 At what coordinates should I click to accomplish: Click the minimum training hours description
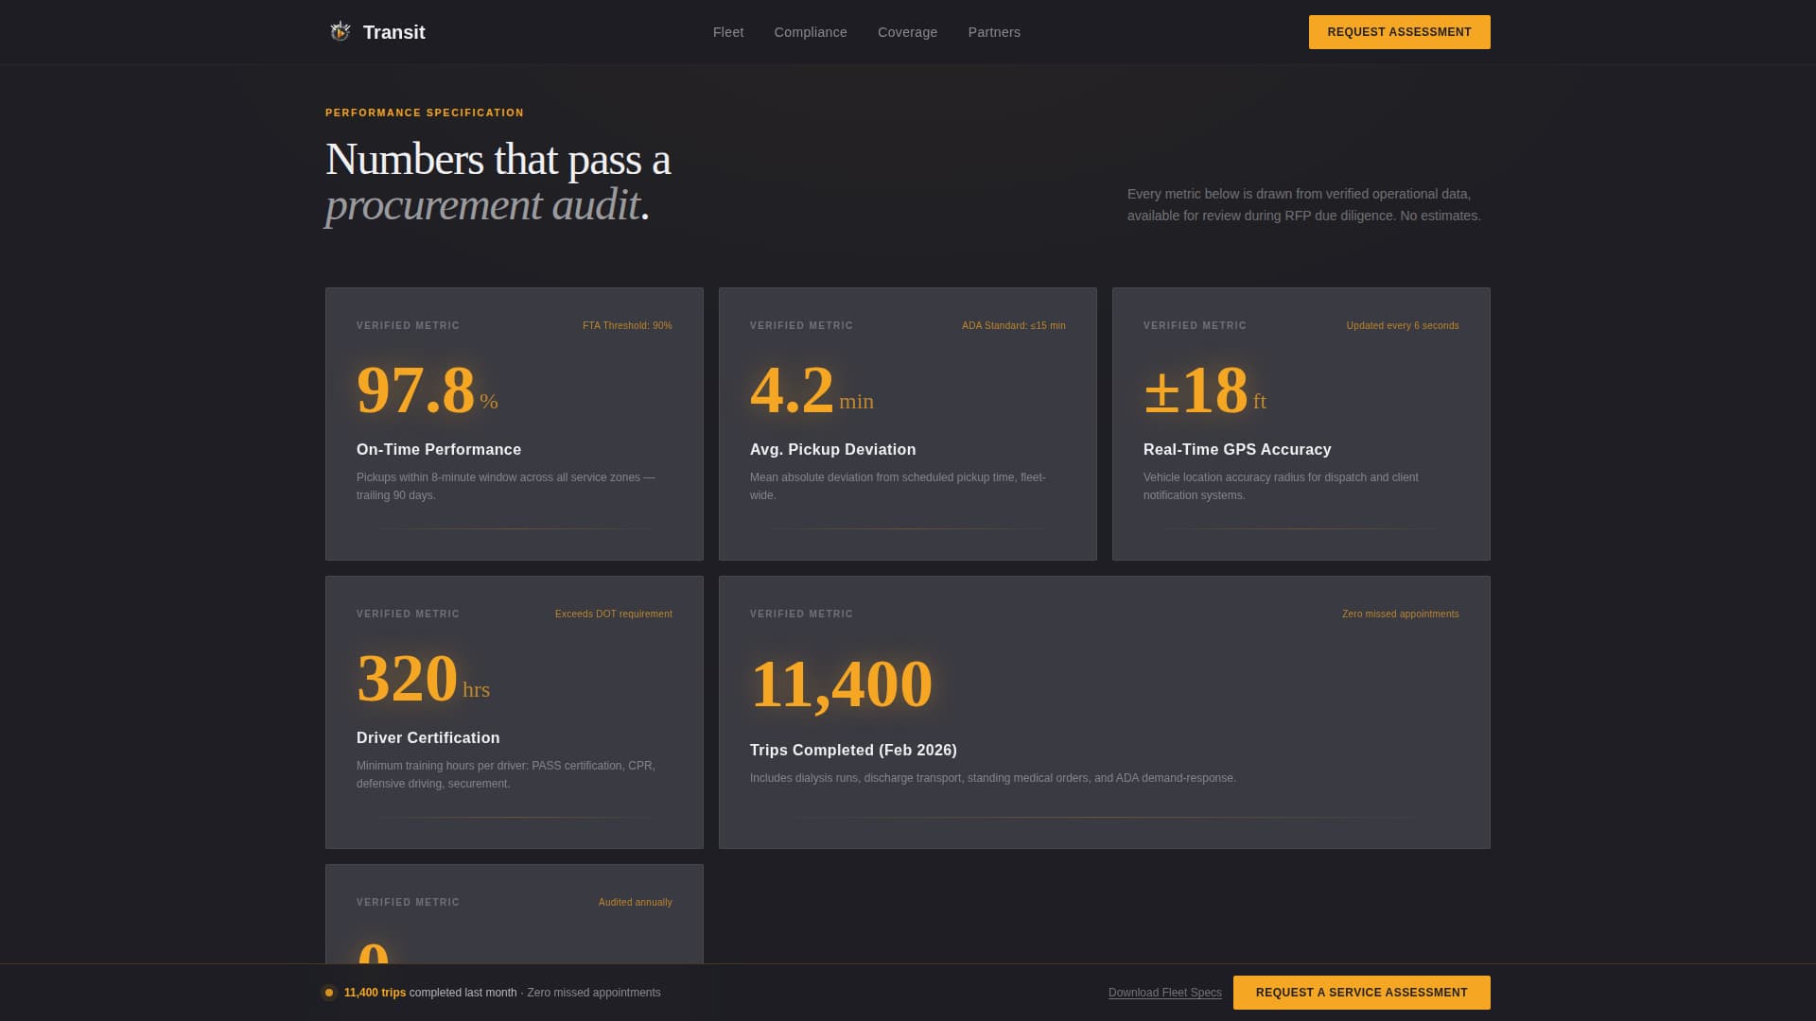pos(506,774)
